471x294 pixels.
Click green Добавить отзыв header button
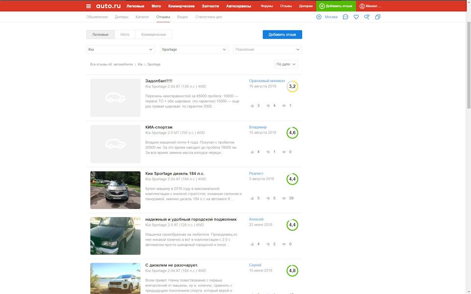click(336, 6)
